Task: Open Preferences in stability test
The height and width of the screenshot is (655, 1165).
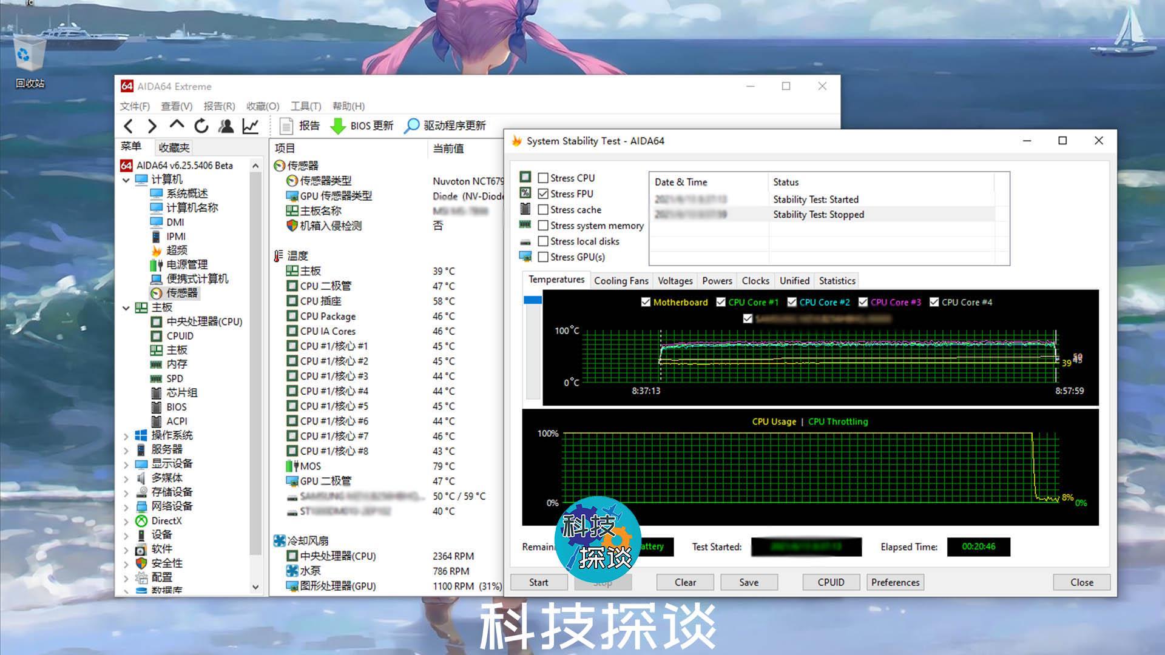Action: 896,582
